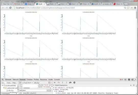
Task: Click the step over debugger icon
Action: (59, 82)
